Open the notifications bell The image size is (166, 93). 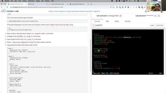pyautogui.click(x=146, y=11)
